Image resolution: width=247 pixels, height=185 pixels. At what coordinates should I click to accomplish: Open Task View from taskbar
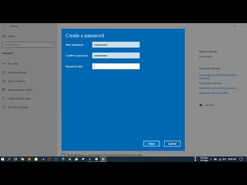[15, 159]
